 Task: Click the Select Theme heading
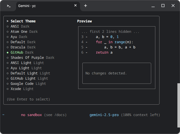tap(23, 21)
